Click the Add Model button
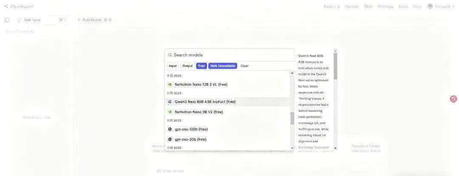 tap(94, 20)
